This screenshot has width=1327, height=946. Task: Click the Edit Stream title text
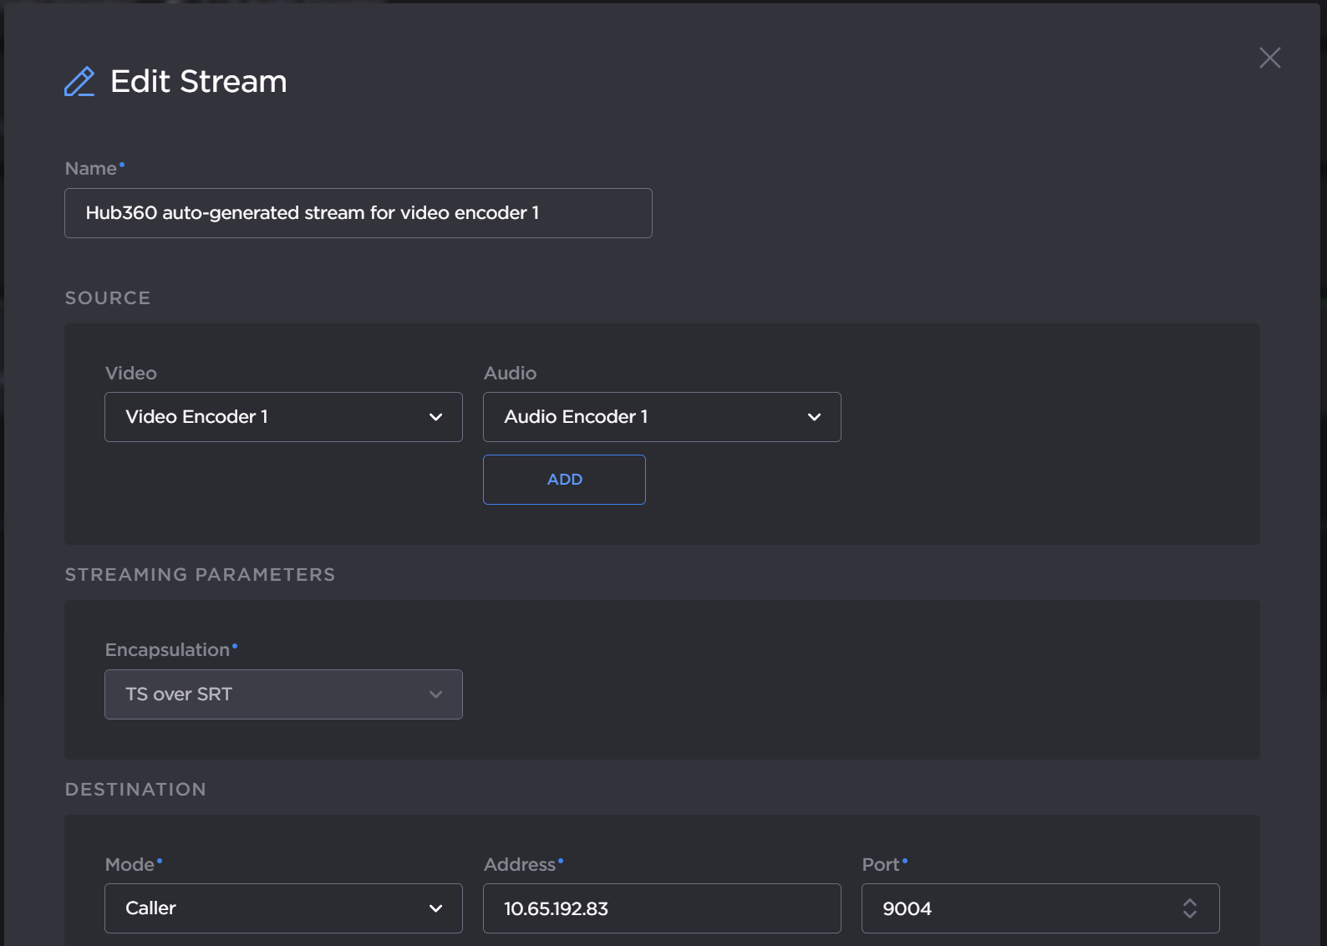click(x=198, y=82)
